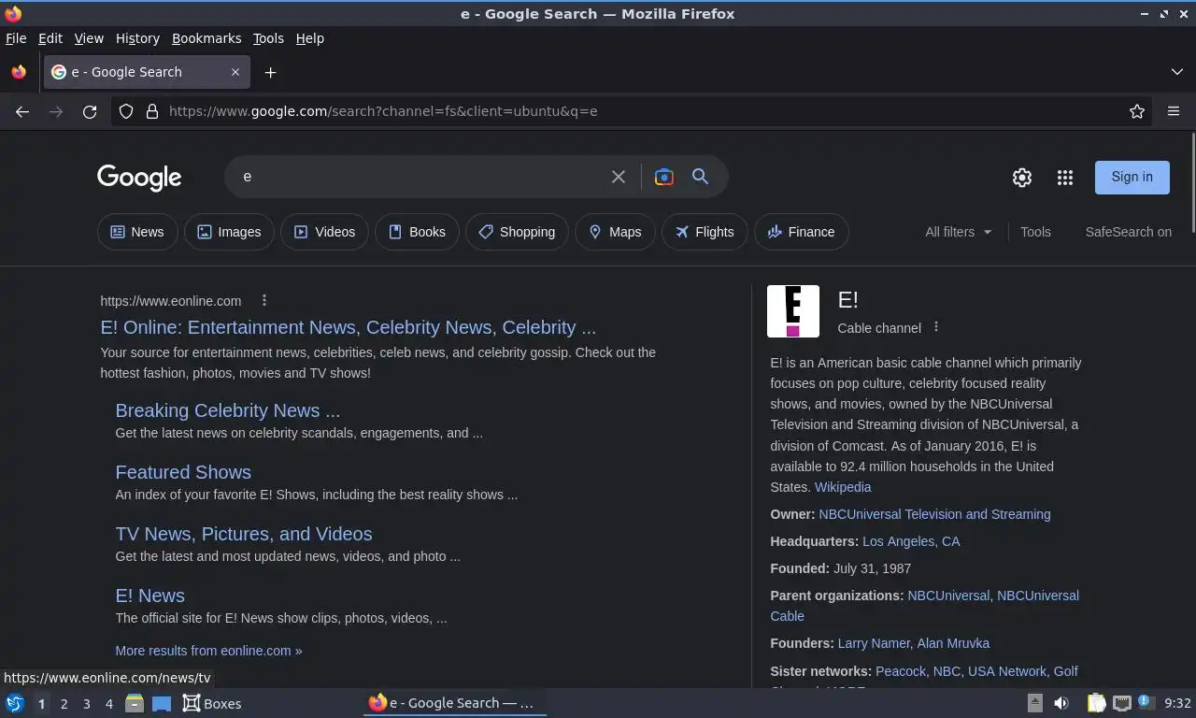Viewport: 1196px width, 718px height.
Task: Switch to Flights results
Action: point(705,232)
